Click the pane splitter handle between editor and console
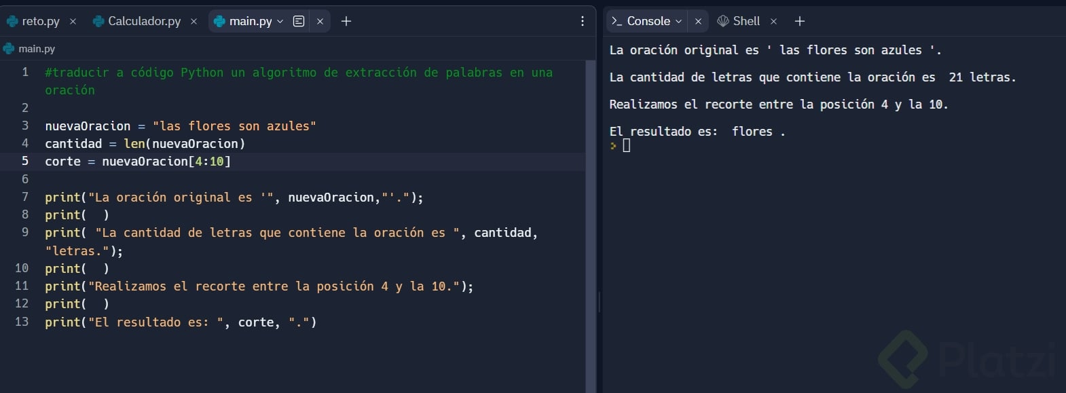This screenshot has width=1066, height=393. [599, 302]
